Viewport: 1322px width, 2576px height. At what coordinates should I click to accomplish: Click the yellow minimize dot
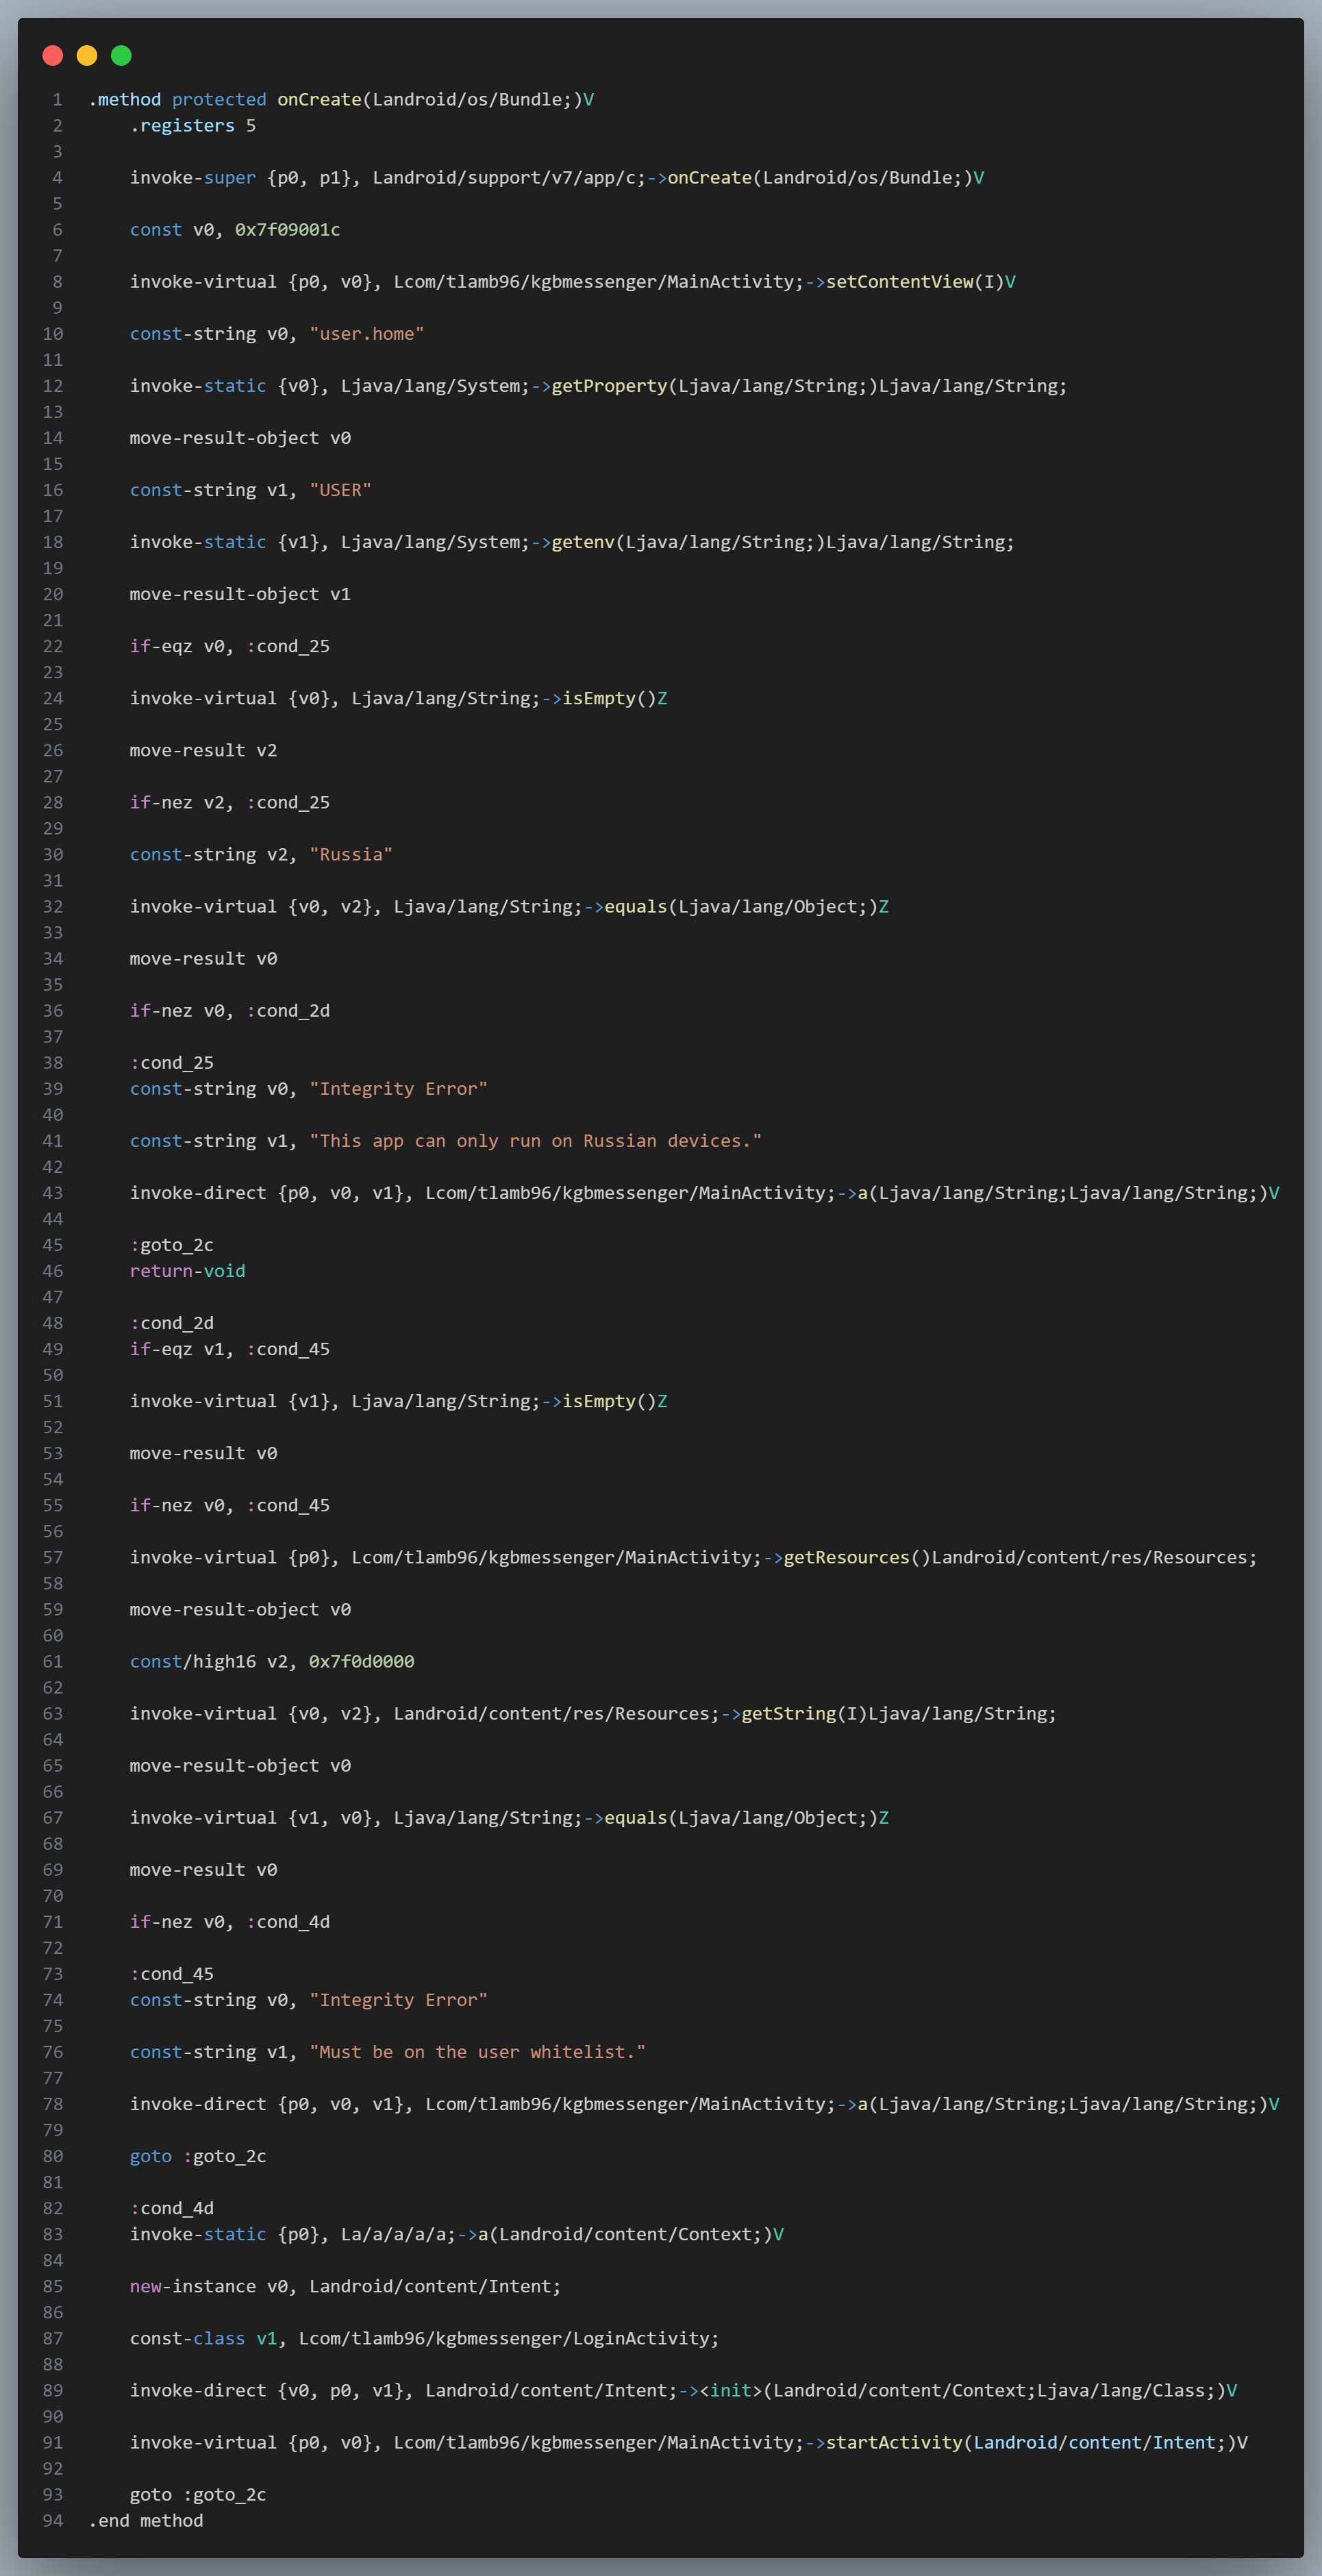87,56
